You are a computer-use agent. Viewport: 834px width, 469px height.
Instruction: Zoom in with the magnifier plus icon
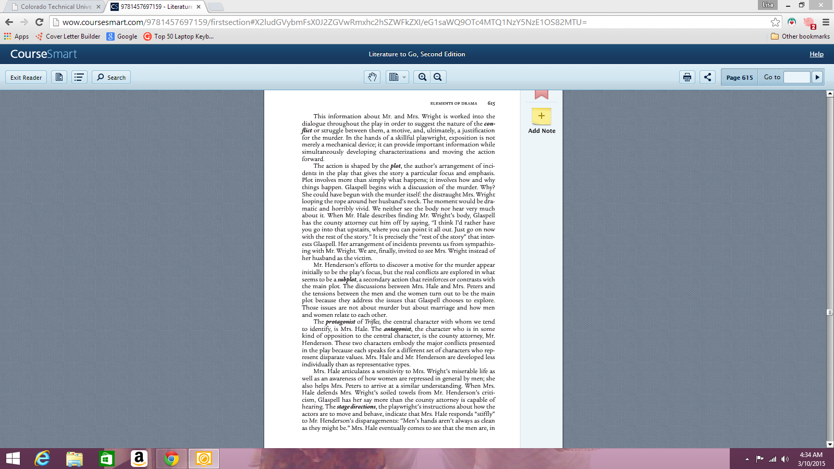point(422,77)
